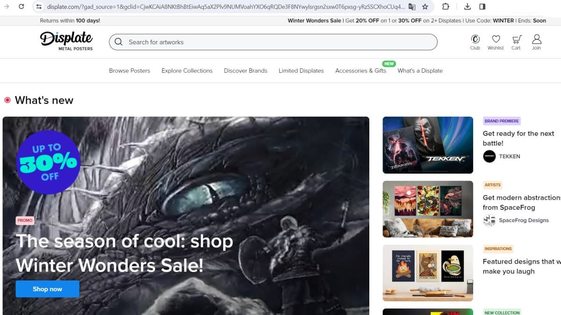The height and width of the screenshot is (315, 561).
Task: Open the What's a Displate link
Action: tap(420, 70)
